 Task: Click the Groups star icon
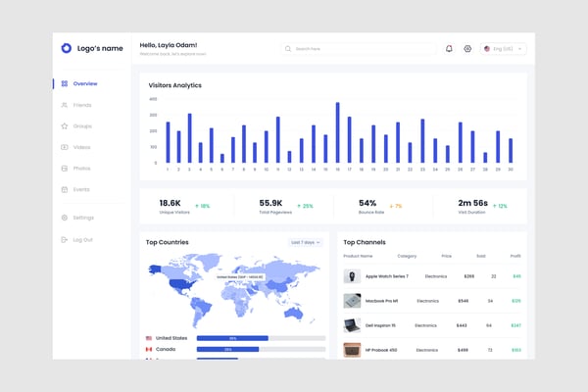point(65,126)
